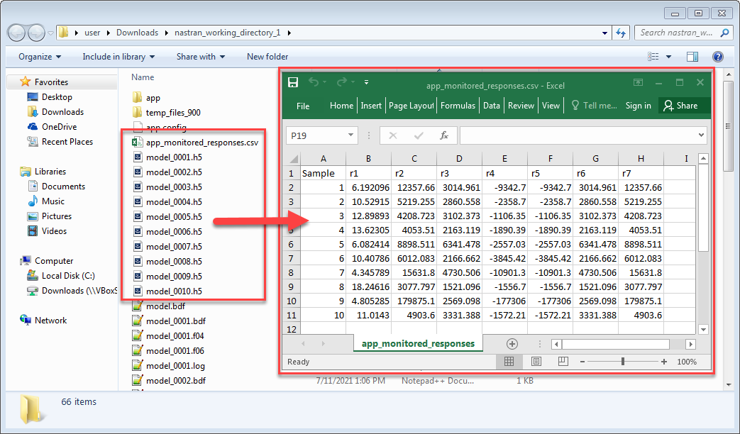This screenshot has width=740, height=434.
Task: Click the Tell me lightbulb search box
Action: point(594,106)
